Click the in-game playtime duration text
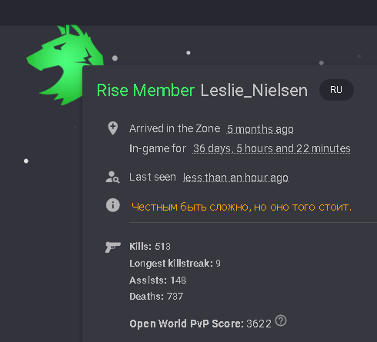377x342 pixels. click(x=272, y=148)
